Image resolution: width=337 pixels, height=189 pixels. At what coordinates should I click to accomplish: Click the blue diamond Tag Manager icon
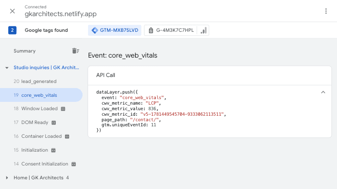(x=95, y=30)
